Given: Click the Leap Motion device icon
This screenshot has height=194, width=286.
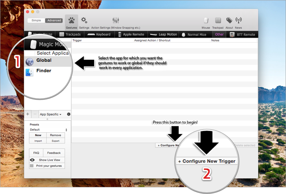Looking at the screenshot, I should click(x=153, y=34).
